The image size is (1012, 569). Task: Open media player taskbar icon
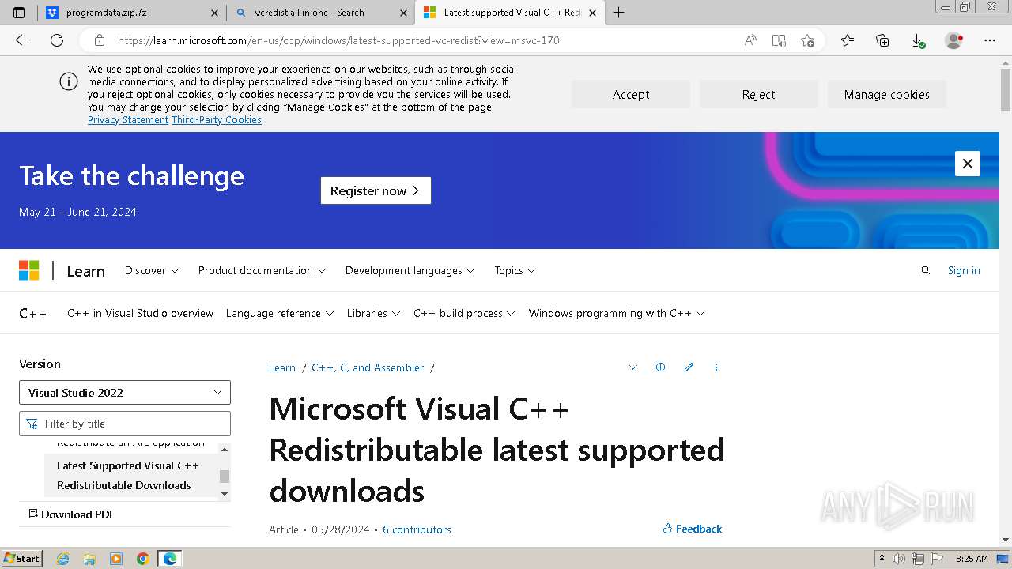(x=116, y=559)
